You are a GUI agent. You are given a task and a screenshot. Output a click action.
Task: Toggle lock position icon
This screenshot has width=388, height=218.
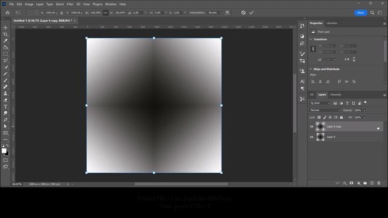[x=330, y=117]
